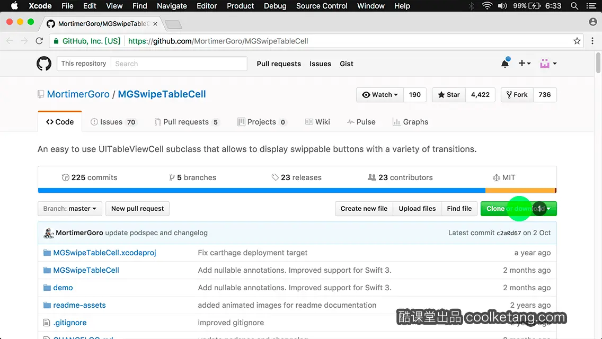Open the MGSwipeTableCell.xcodeproj folder

104,253
